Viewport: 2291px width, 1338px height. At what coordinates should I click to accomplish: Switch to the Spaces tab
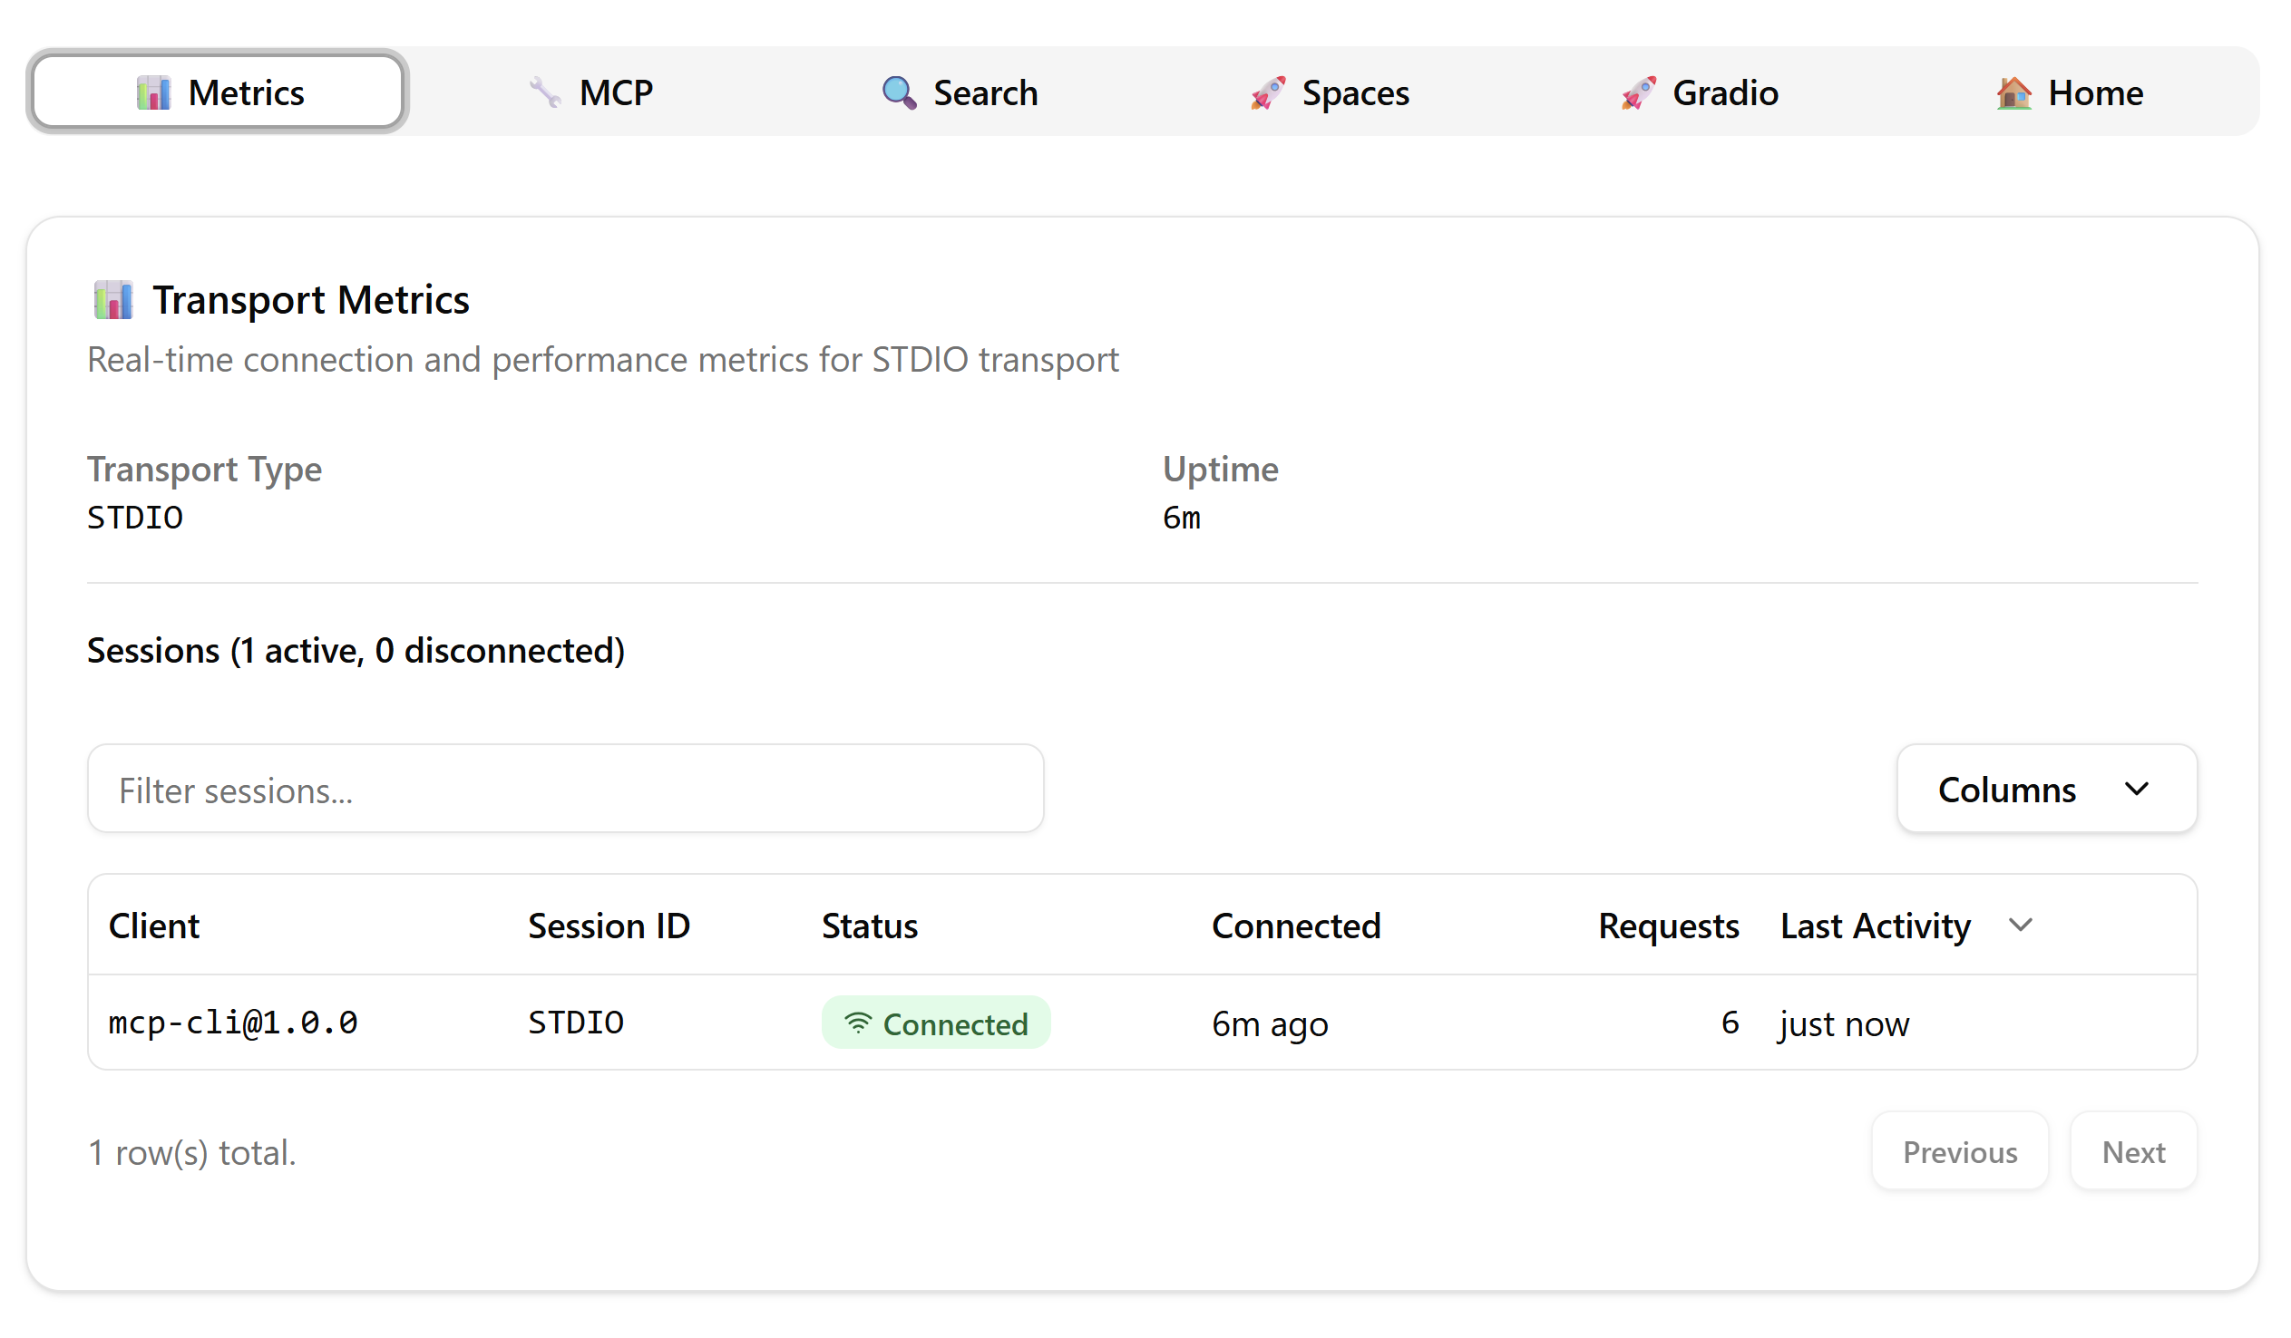1330,92
